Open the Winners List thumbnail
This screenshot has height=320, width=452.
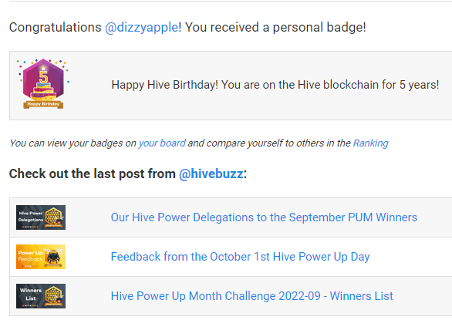click(41, 296)
